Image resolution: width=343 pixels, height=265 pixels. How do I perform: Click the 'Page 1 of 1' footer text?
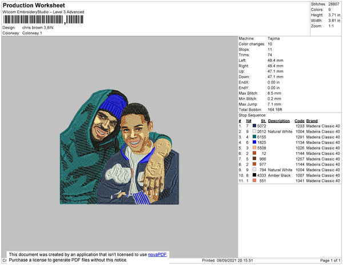click(x=330, y=260)
